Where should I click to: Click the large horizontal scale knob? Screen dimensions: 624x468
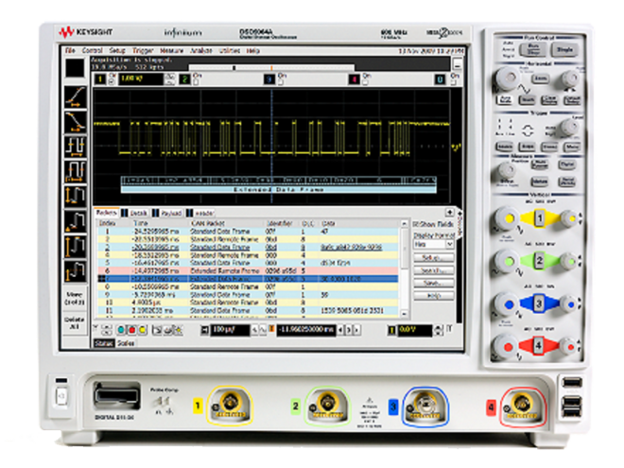click(506, 78)
